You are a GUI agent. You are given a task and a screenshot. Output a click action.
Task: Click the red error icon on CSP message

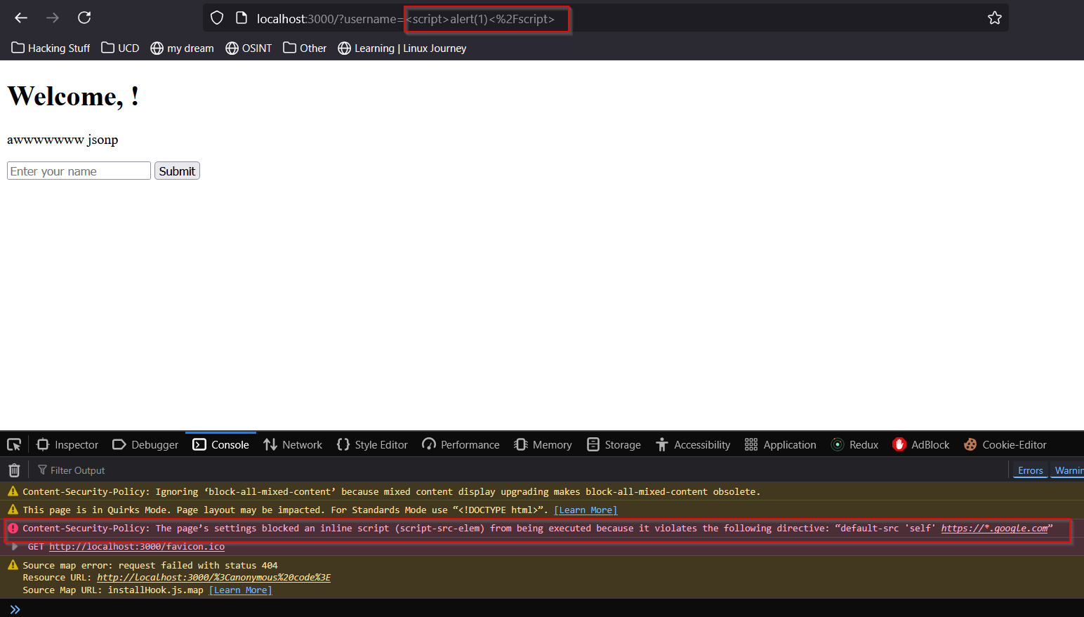coord(13,529)
